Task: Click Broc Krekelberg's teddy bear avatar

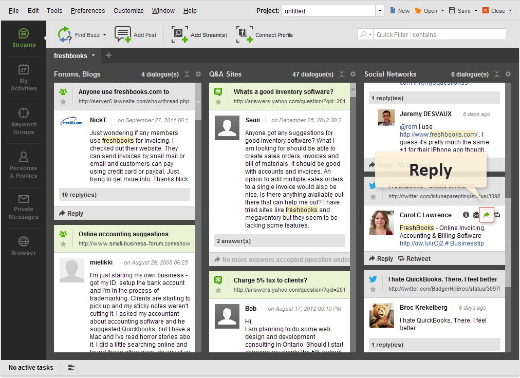Action: pyautogui.click(x=382, y=315)
